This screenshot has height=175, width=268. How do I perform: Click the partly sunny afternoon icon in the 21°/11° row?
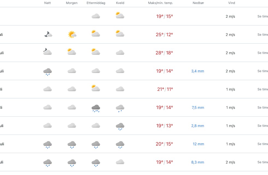pyautogui.click(x=96, y=88)
